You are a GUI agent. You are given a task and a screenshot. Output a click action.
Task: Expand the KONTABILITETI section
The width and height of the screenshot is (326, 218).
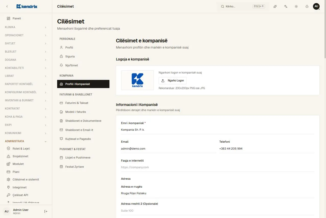click(26, 68)
